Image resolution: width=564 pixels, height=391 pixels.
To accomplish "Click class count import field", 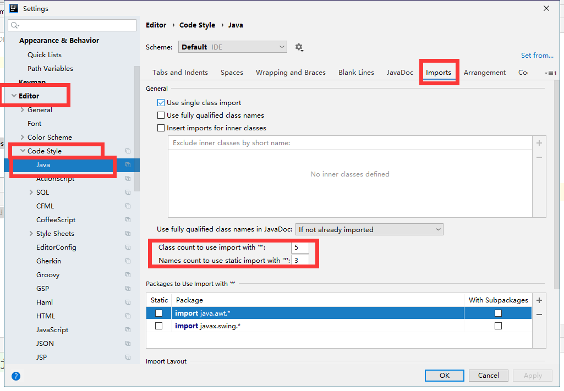I will click(300, 247).
